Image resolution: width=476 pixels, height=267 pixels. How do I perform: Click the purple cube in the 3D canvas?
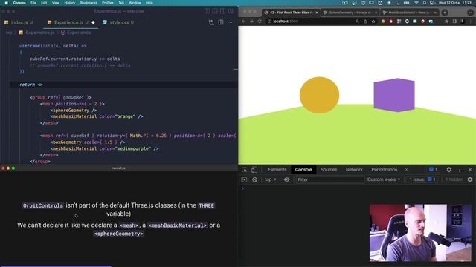click(x=394, y=95)
